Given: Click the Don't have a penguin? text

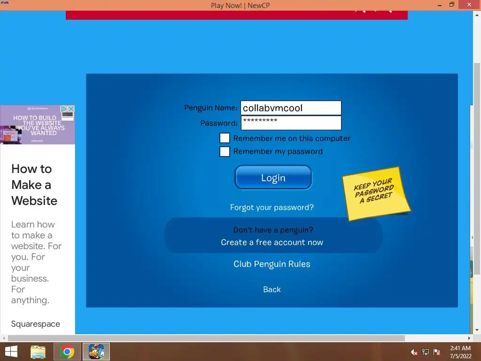Looking at the screenshot, I should tap(273, 230).
